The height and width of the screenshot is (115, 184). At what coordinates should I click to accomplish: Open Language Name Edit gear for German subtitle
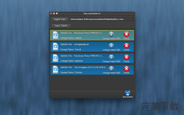click(111, 69)
